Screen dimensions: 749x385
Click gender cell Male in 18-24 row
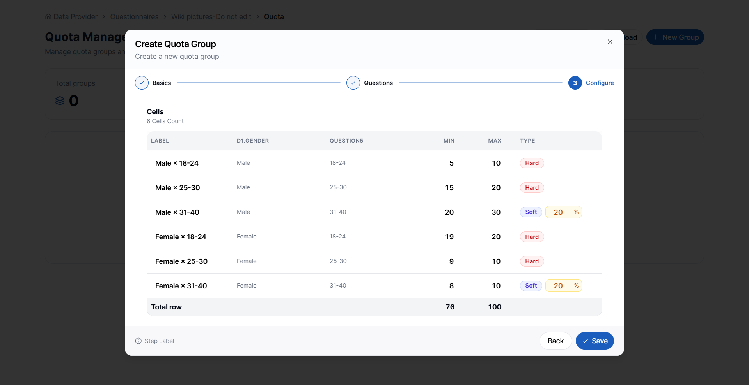point(243,163)
